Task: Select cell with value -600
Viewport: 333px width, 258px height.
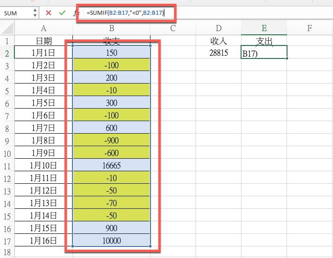Action: (111, 153)
